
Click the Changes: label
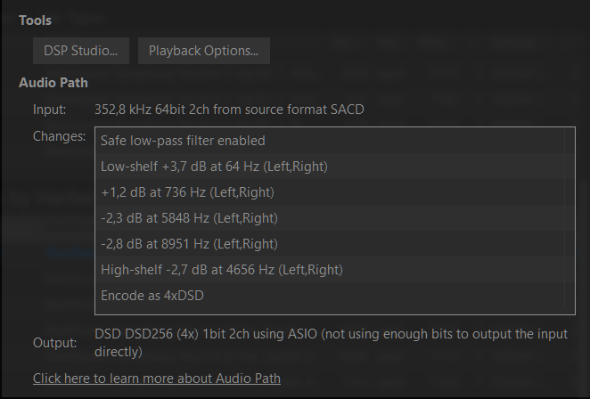tap(59, 136)
